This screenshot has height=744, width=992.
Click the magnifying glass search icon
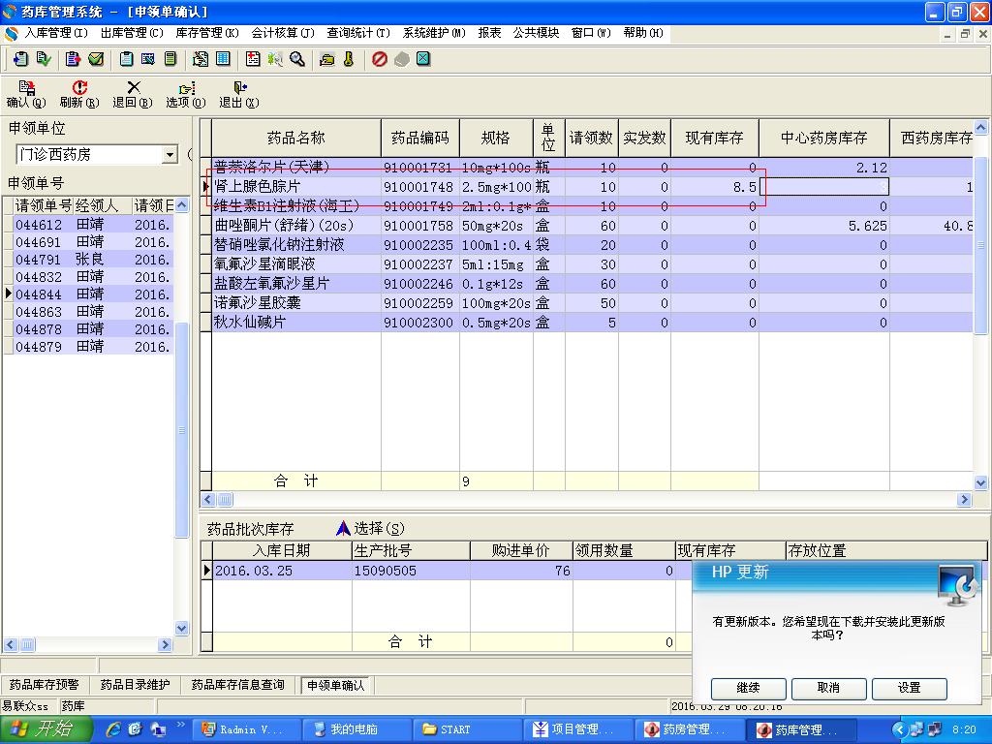(x=297, y=59)
